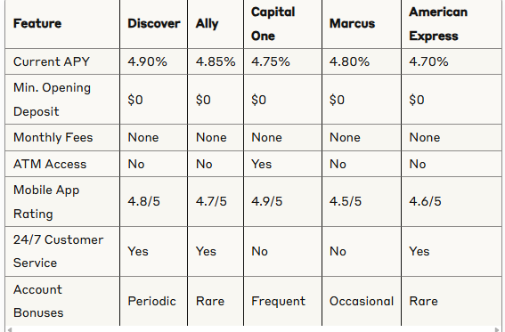
Task: Select the Frequent account bonuses cell
Action: coord(282,301)
